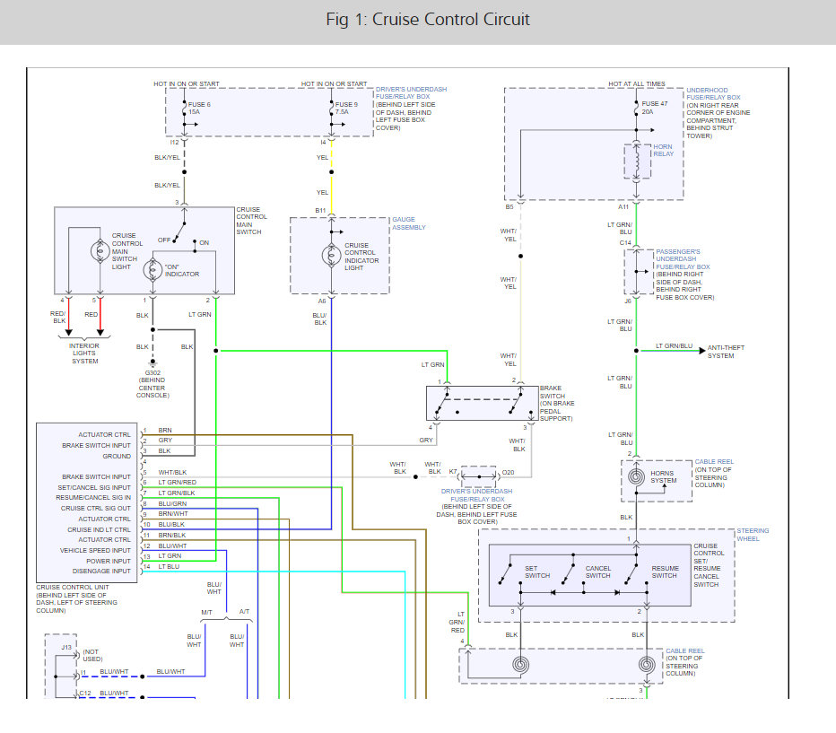The height and width of the screenshot is (733, 836).
Task: Click the cruise control main switch light bulb symbol
Action: (100, 251)
